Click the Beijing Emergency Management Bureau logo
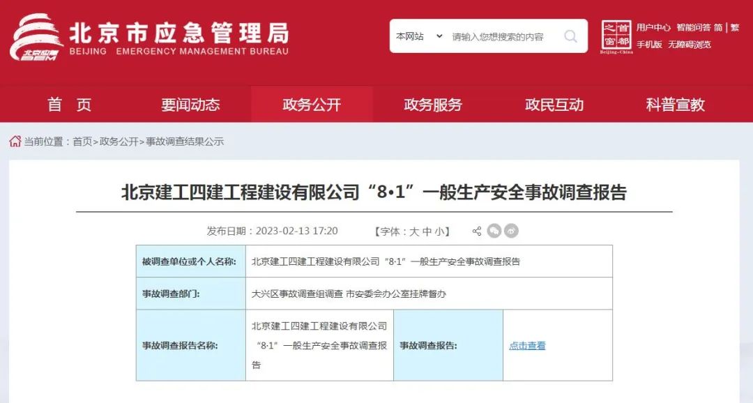This screenshot has width=753, height=403. click(x=149, y=38)
